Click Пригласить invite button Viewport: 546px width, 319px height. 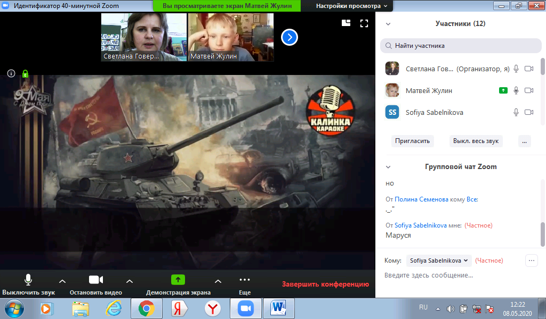[412, 141]
